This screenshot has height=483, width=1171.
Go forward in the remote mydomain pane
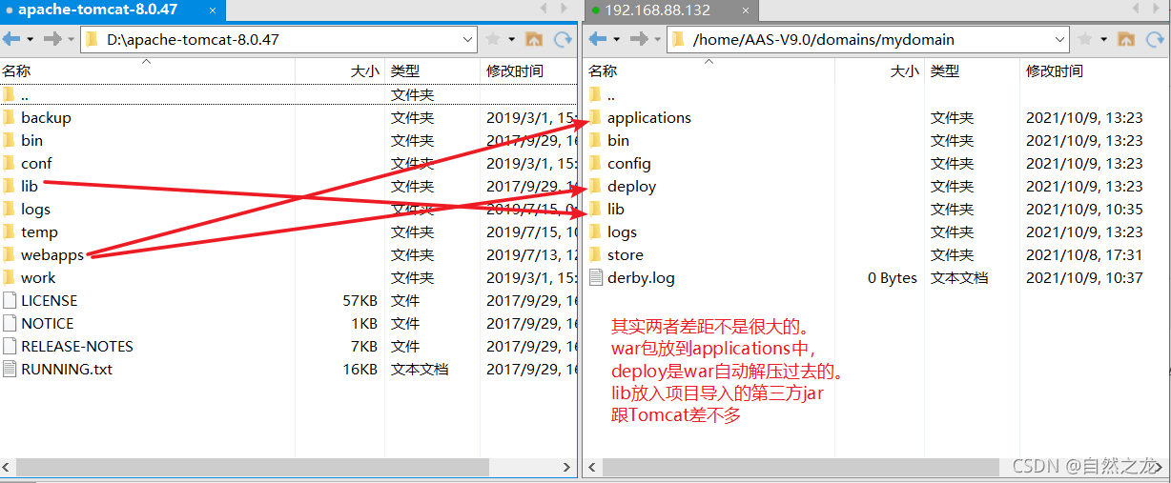[639, 40]
